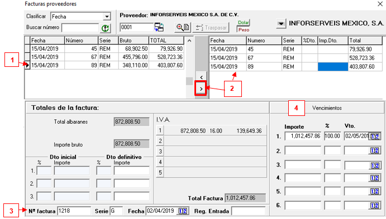Open the Vencimientos tab

pyautogui.click(x=327, y=108)
